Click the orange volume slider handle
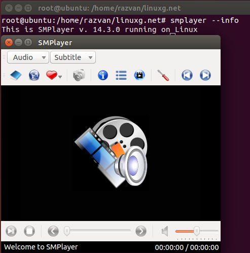Image resolution: width=250 pixels, height=253 pixels. point(197,231)
